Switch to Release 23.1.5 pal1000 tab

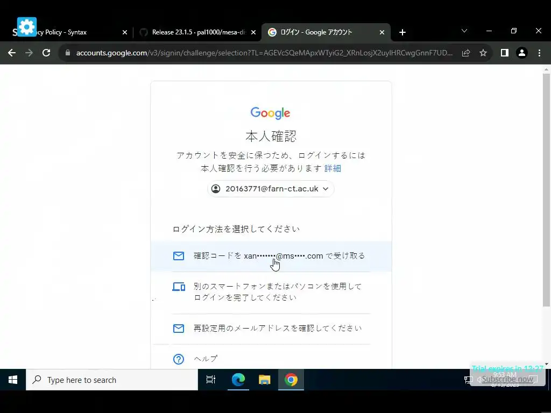pos(197,32)
